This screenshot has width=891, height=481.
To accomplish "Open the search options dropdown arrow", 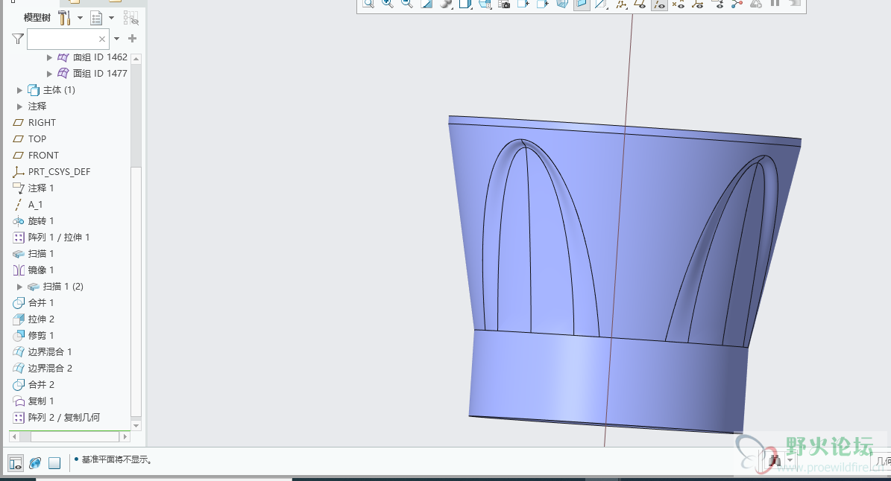I will click(x=116, y=39).
